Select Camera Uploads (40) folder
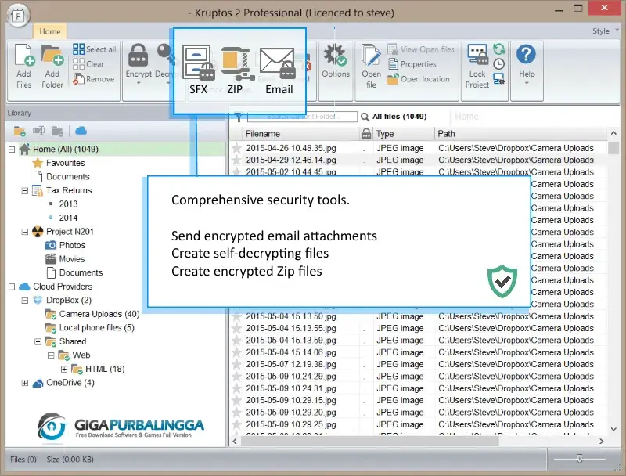The height and width of the screenshot is (476, 626). [99, 314]
